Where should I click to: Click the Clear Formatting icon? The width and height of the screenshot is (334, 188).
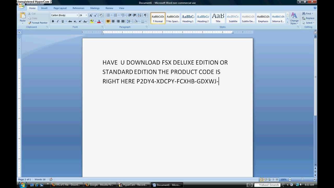click(101, 15)
